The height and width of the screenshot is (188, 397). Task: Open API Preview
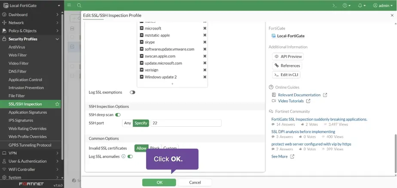coord(288,57)
